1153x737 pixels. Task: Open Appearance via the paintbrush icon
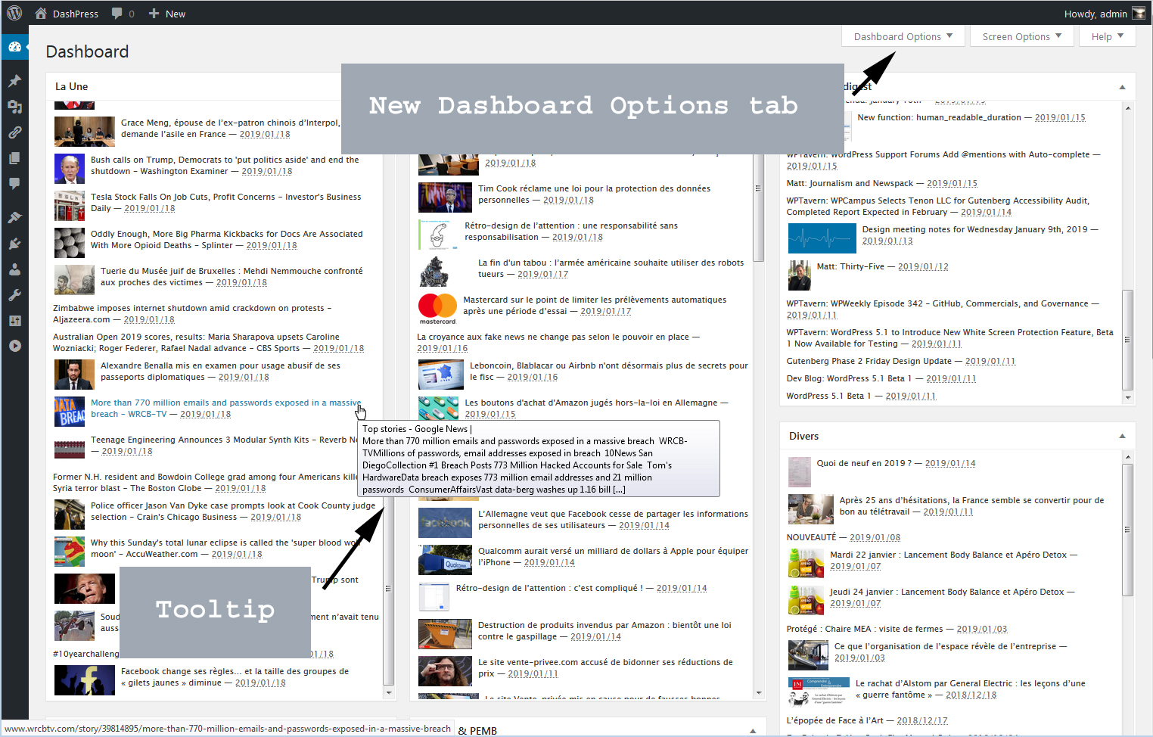click(14, 218)
